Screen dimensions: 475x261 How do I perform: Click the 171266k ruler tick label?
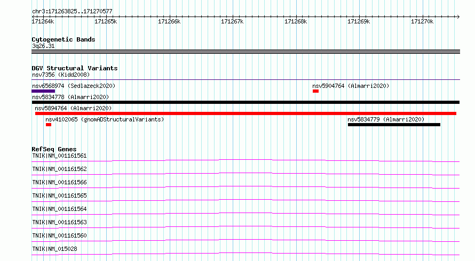pos(169,21)
